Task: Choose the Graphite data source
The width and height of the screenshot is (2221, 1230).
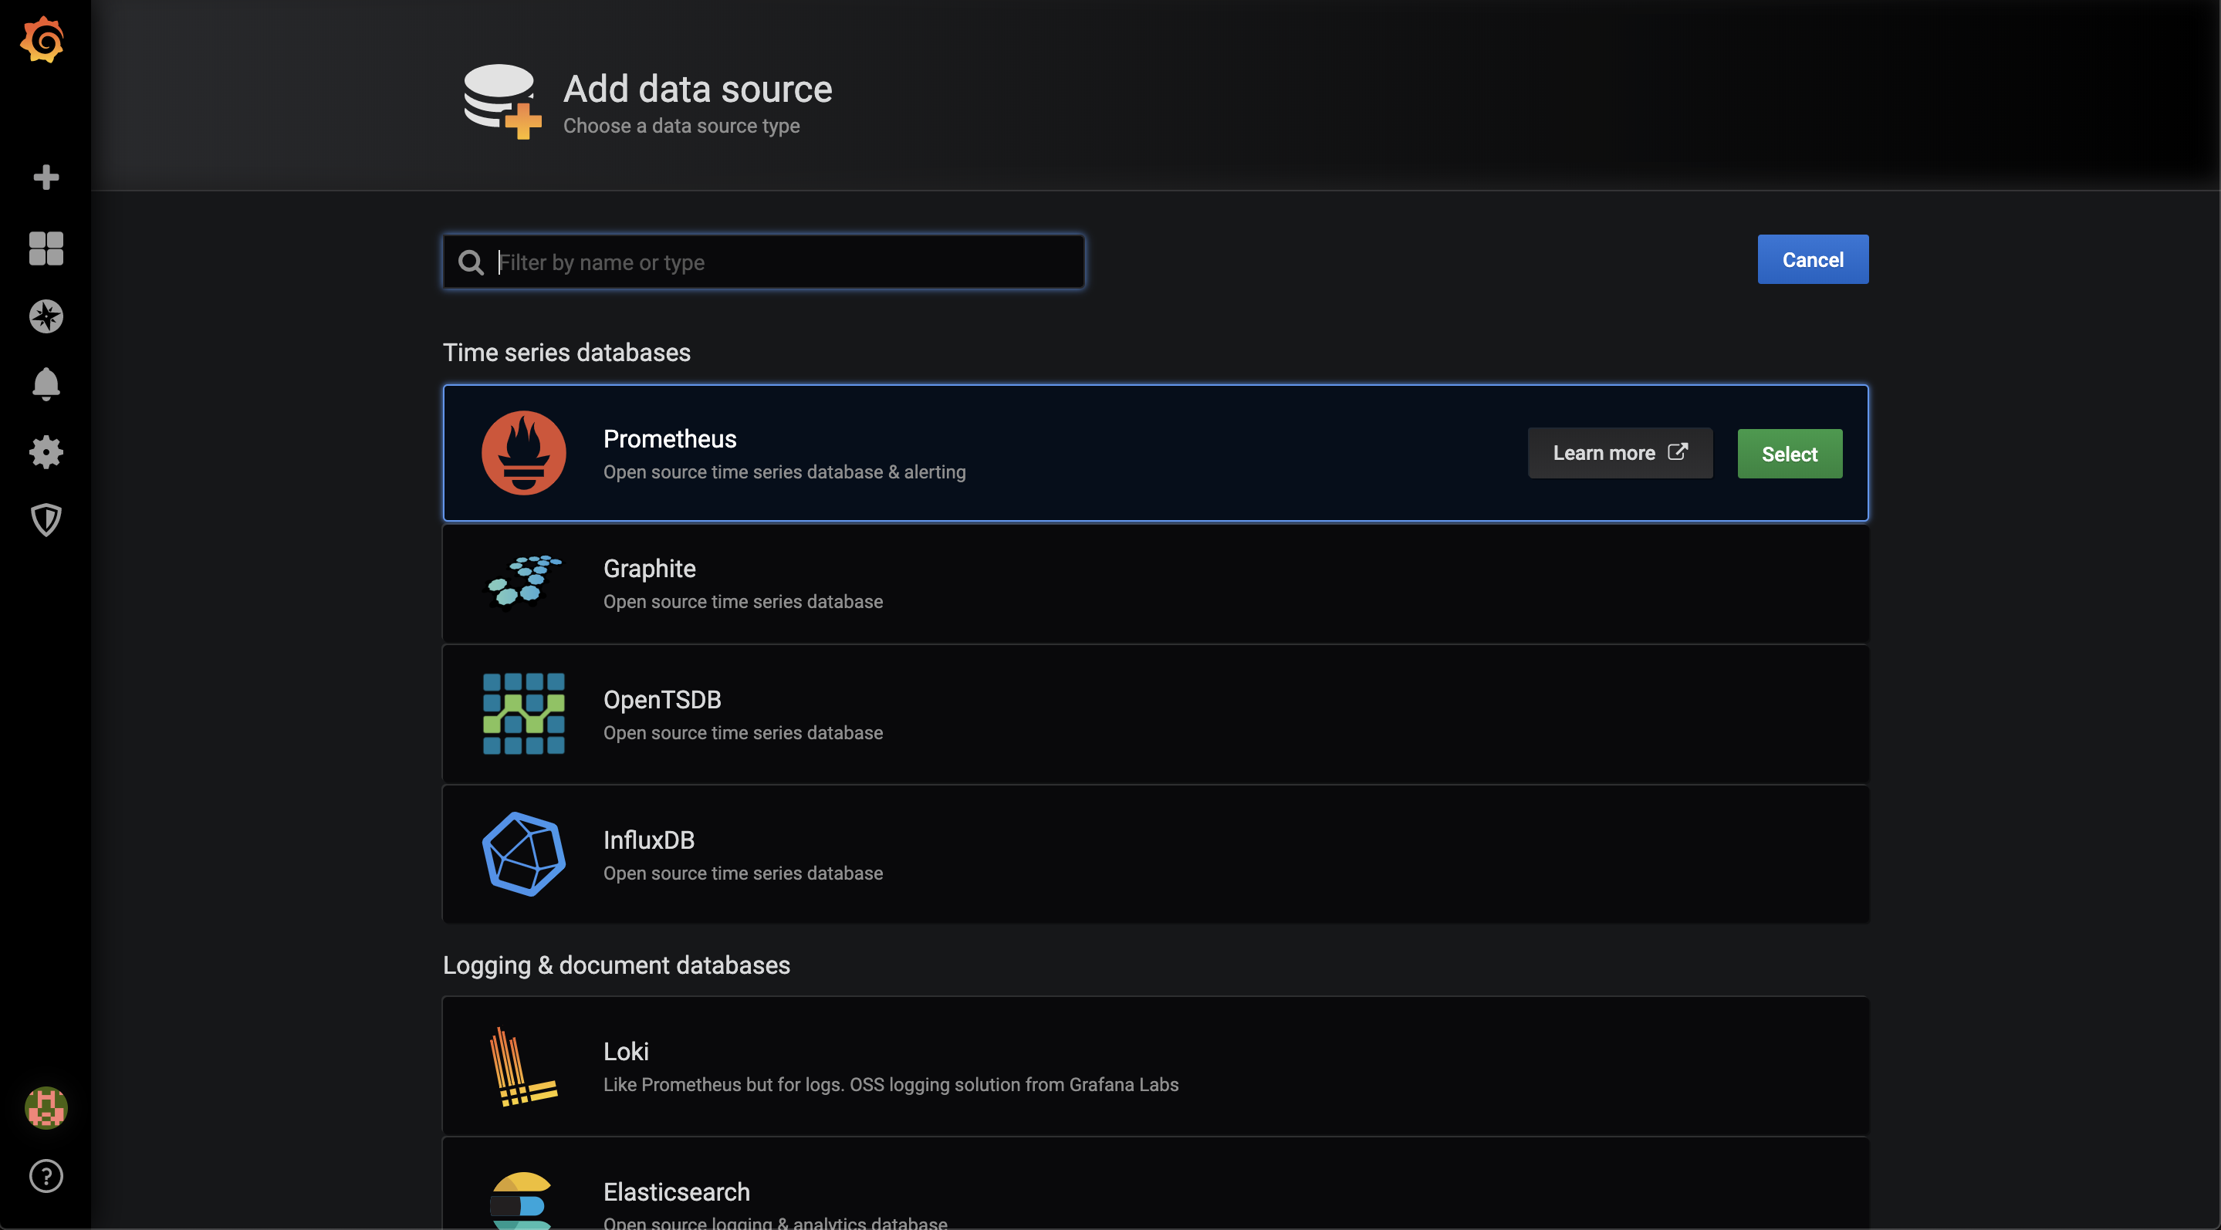Action: pyautogui.click(x=1155, y=583)
